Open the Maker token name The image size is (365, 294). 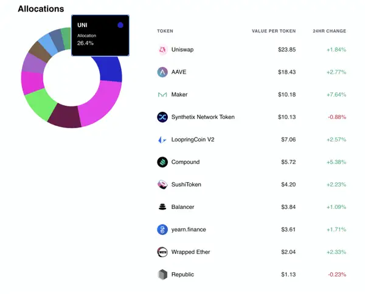pos(179,95)
